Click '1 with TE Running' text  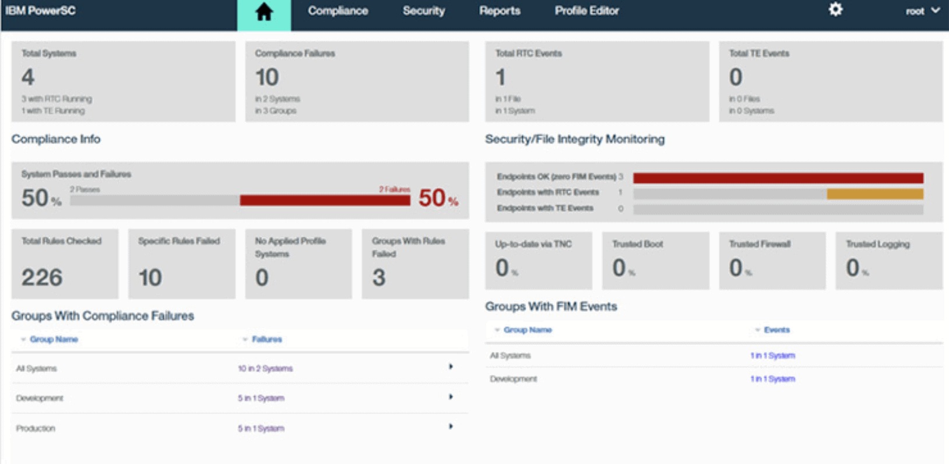tap(53, 111)
